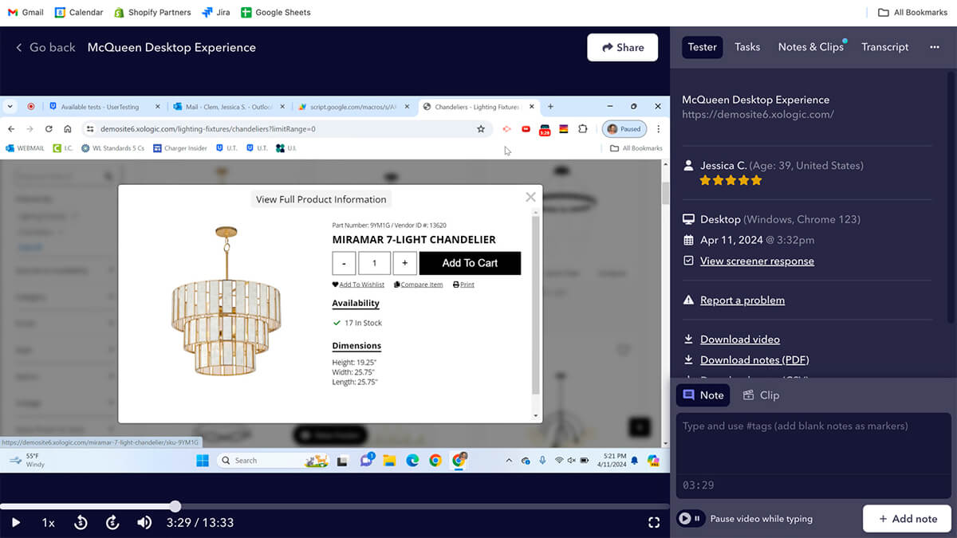Viewport: 957px width, 538px height.
Task: Open the Windows Start menu in recording
Action: 202,460
